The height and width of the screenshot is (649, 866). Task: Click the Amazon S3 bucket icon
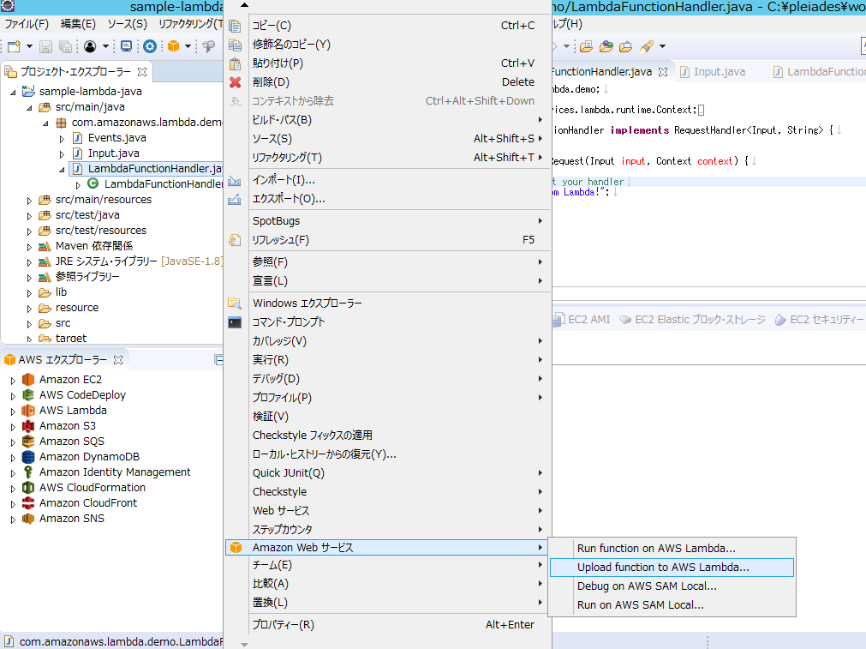click(28, 426)
